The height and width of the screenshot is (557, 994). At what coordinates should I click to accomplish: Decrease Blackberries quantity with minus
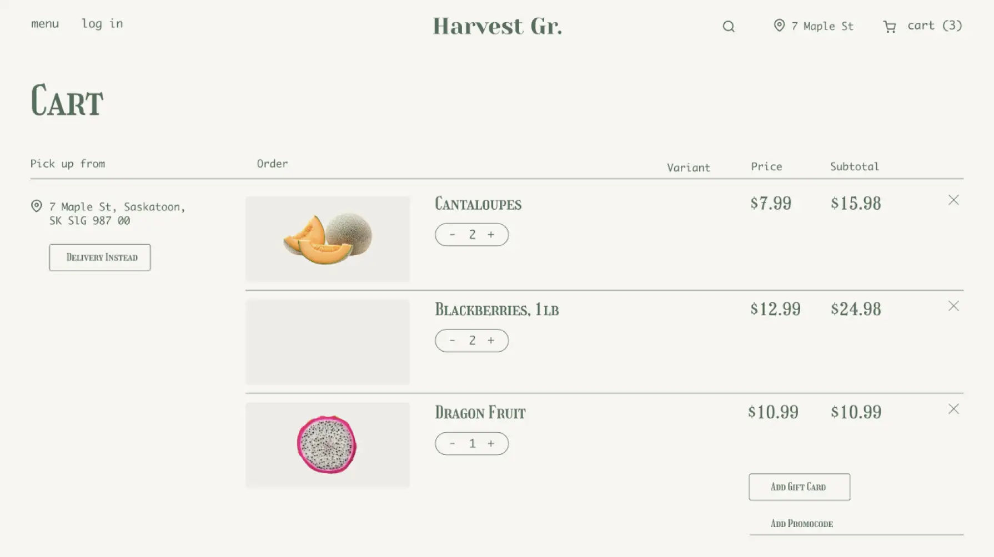pyautogui.click(x=453, y=341)
